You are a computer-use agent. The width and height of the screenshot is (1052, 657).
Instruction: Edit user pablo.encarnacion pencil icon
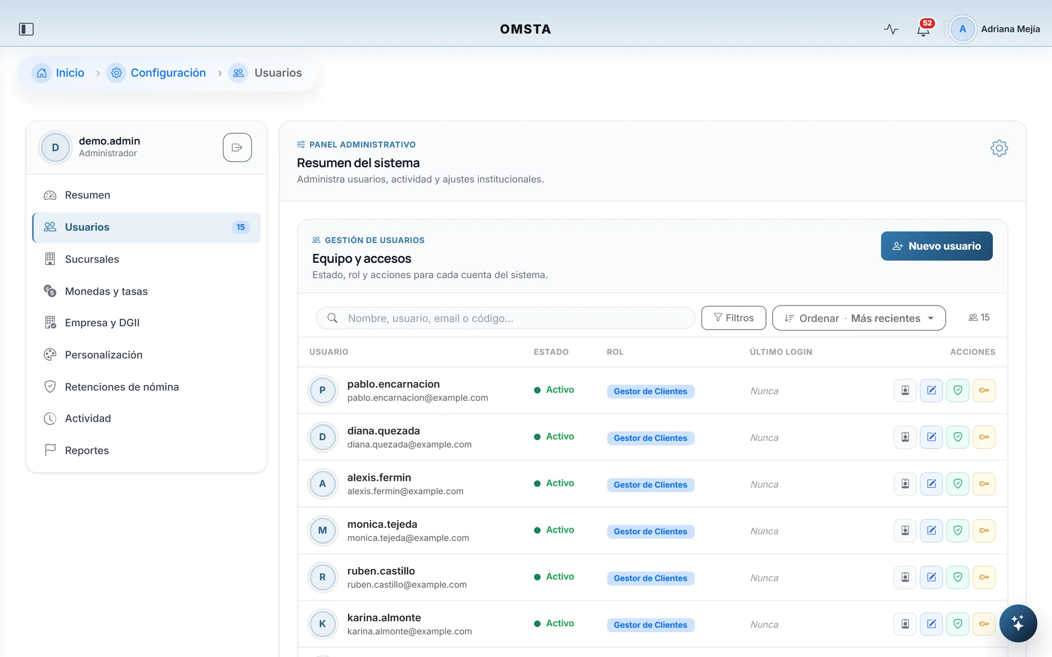pos(931,390)
